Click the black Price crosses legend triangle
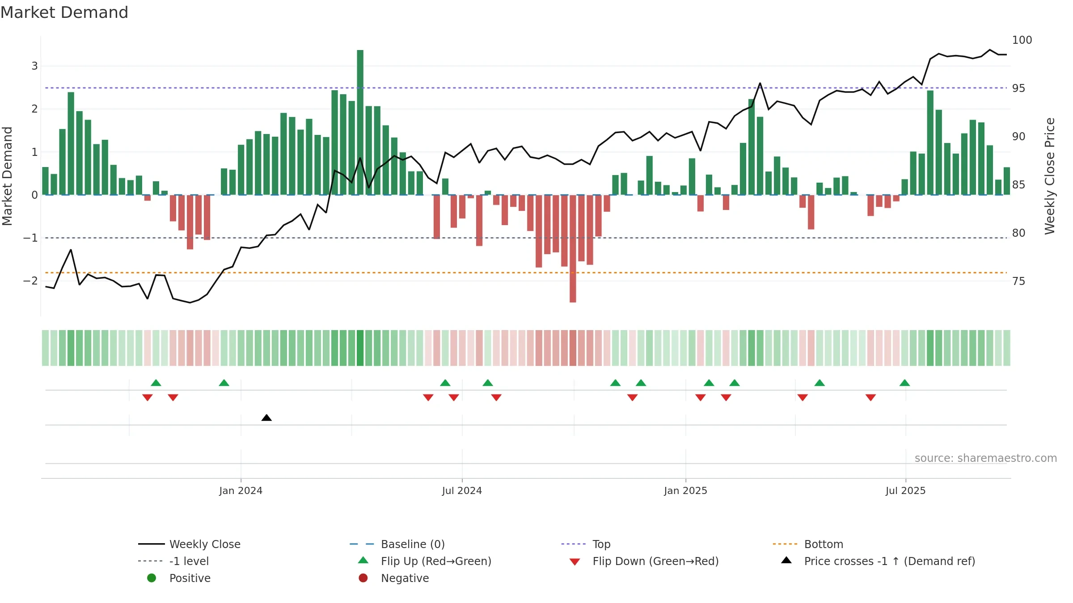The height and width of the screenshot is (603, 1073). tap(786, 560)
